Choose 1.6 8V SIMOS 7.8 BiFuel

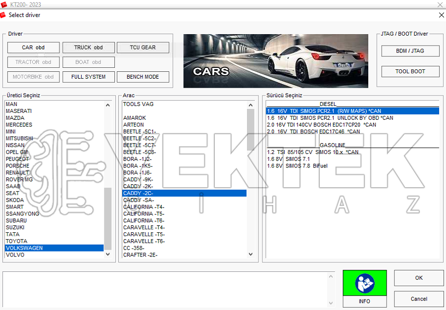(x=352, y=166)
